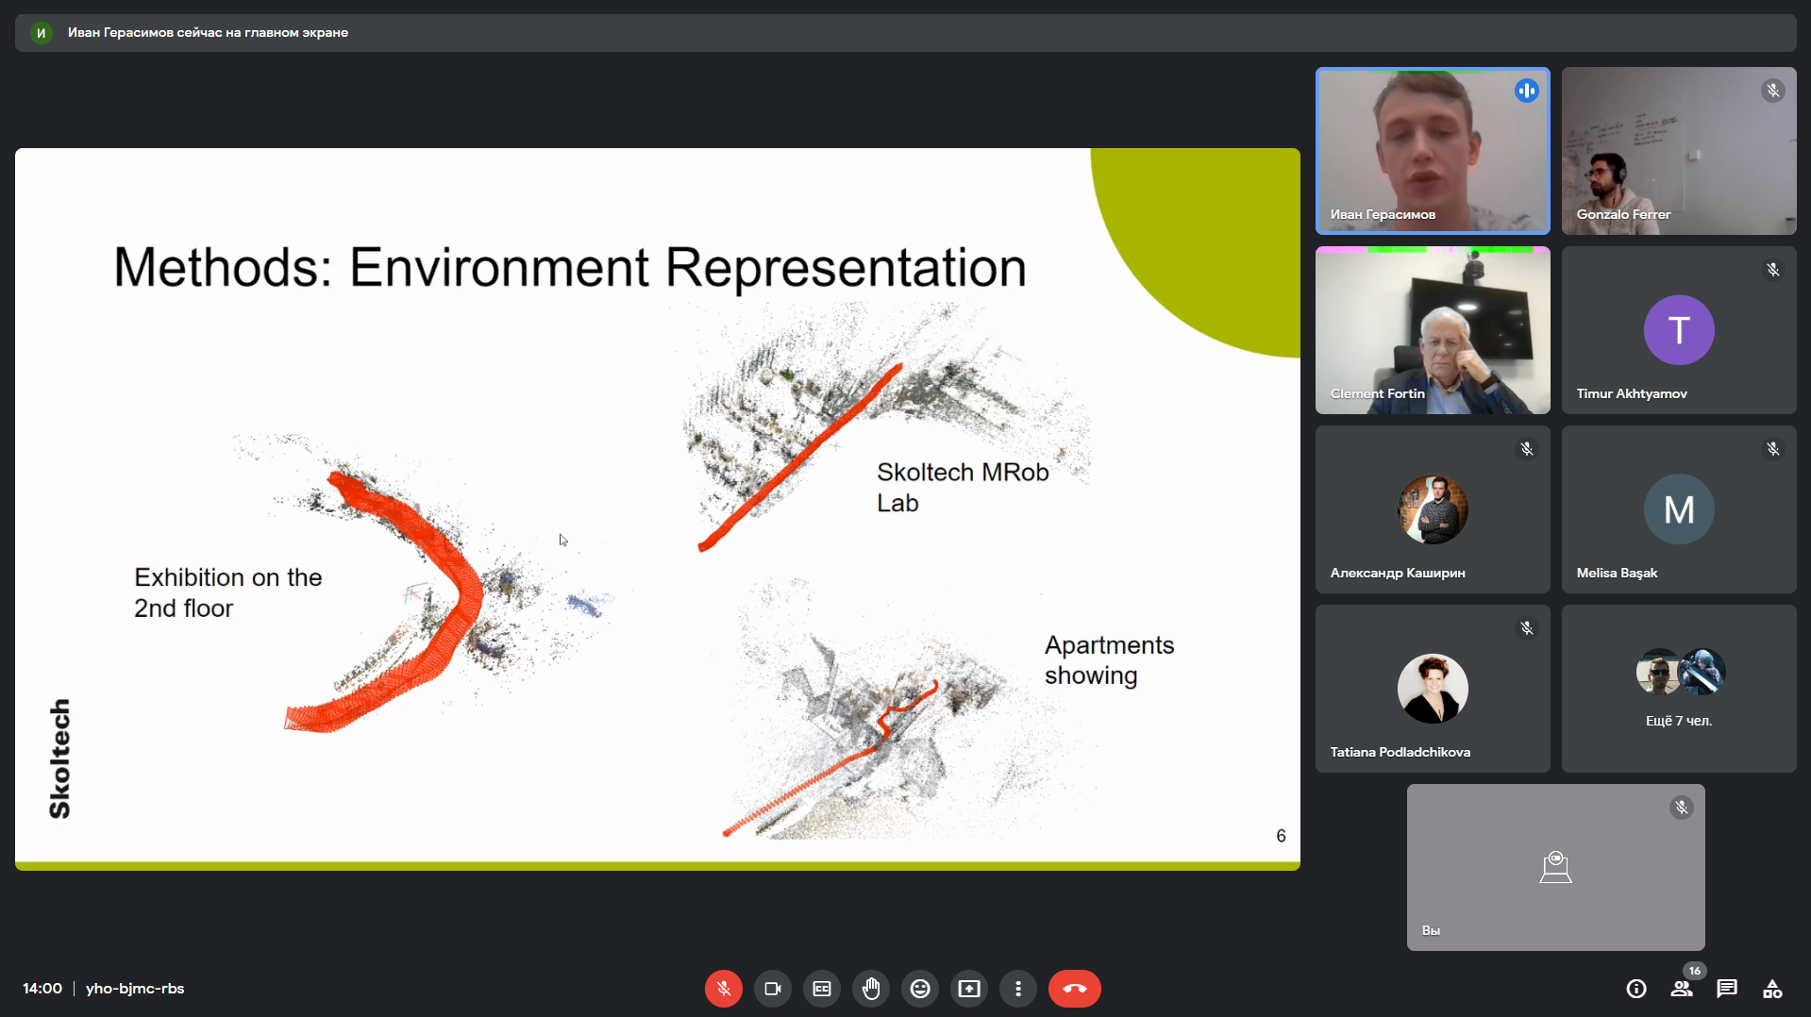Open the activities panel
This screenshot has height=1017, width=1811.
pyautogui.click(x=1772, y=989)
